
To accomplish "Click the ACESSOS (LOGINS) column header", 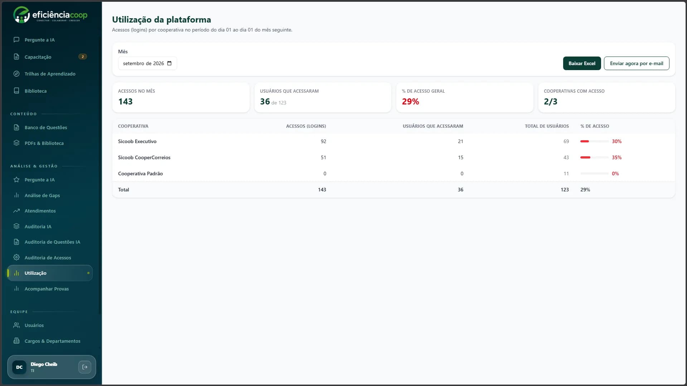I will pos(306,126).
